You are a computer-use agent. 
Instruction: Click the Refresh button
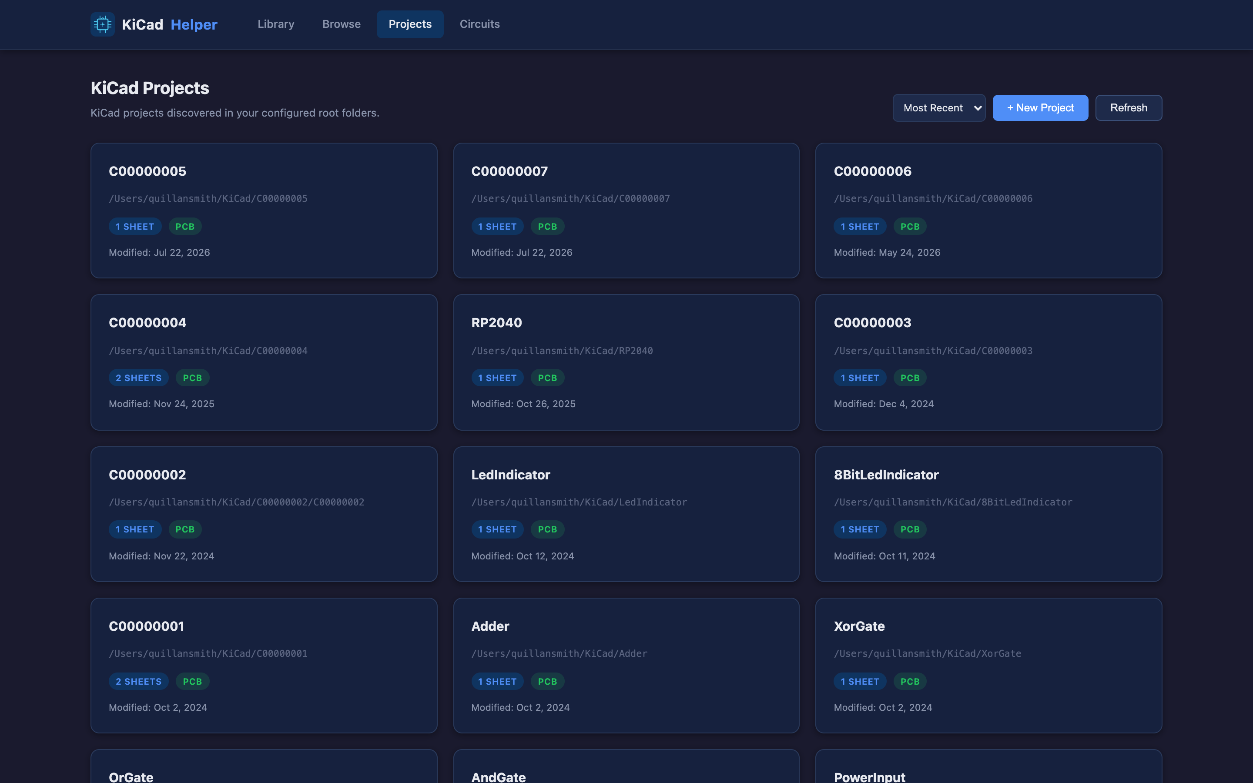1129,108
